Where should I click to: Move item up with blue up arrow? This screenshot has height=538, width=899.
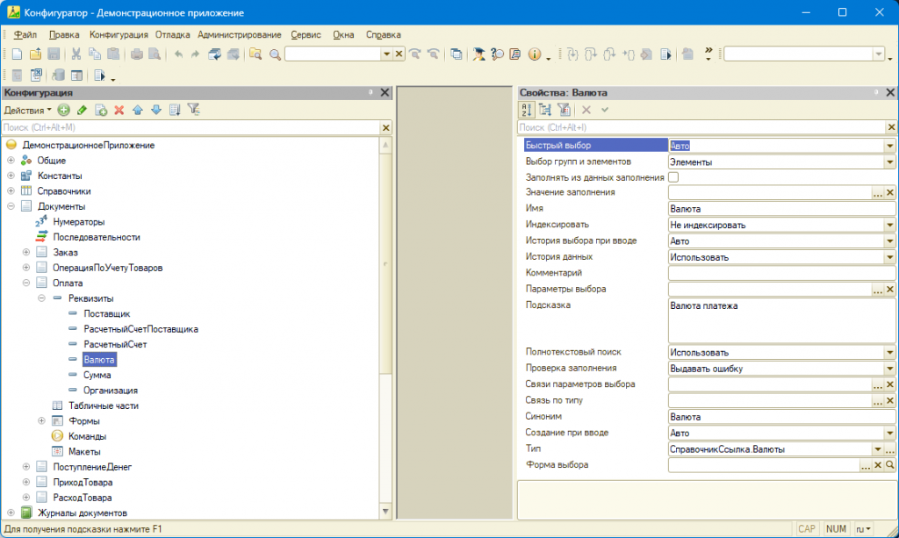pyautogui.click(x=138, y=111)
